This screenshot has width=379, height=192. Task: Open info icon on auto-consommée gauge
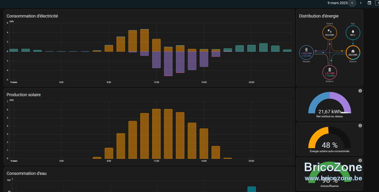click(360, 126)
